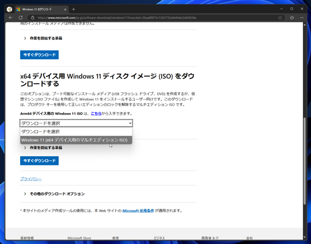311x244 pixels.
Task: Click the 最新情報 footer heading
Action: pos(27,238)
